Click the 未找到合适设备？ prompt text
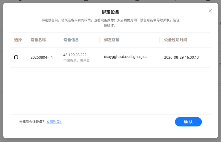 31,122
